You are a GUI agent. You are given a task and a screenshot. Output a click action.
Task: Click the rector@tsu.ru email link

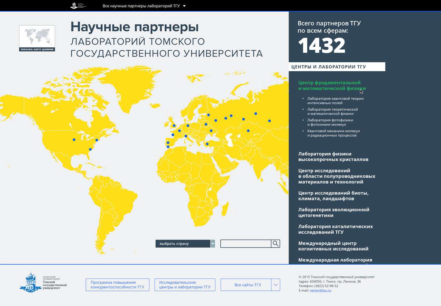[x=320, y=290]
